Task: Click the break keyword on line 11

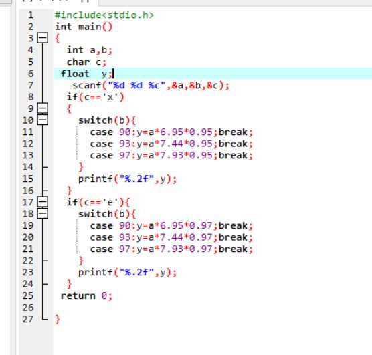Action: pos(233,132)
